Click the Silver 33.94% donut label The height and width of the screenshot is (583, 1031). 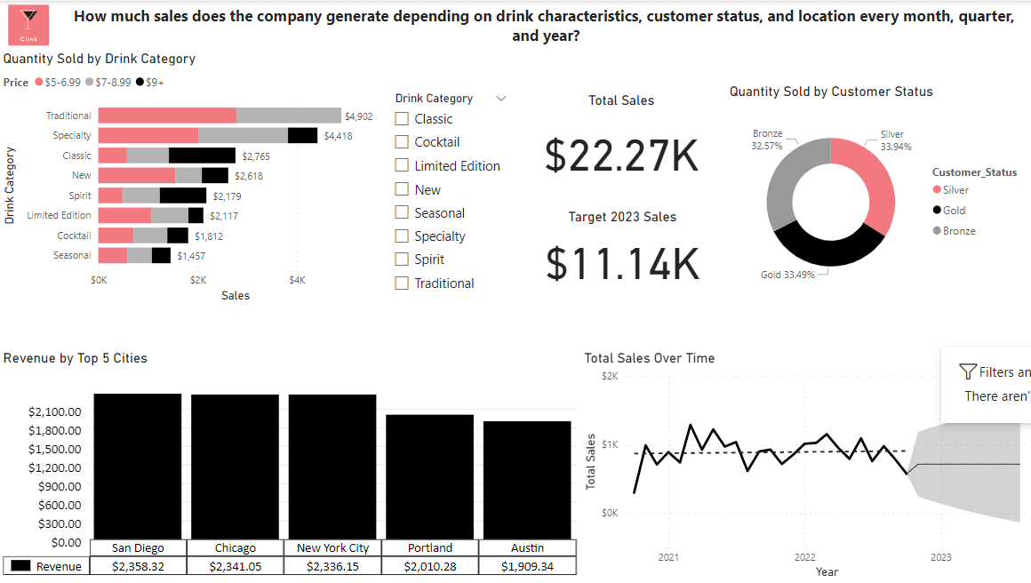(896, 140)
